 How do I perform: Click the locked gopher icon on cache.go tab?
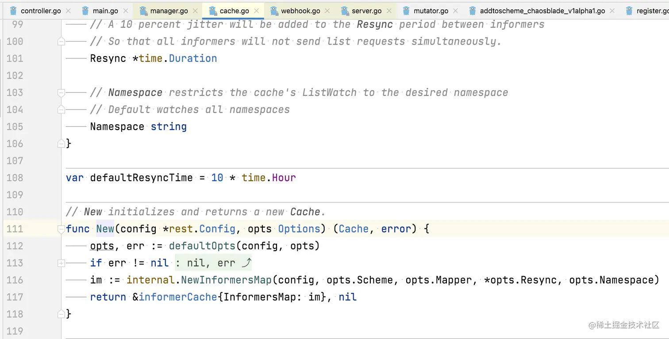(212, 11)
